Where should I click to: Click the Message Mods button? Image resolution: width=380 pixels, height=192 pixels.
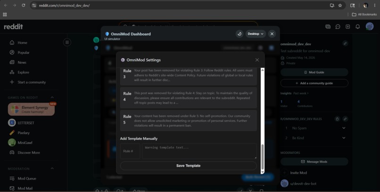314,161
